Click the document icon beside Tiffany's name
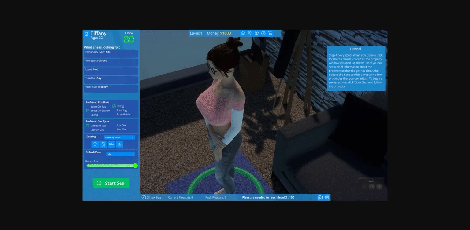This screenshot has height=230, width=470. tap(87, 34)
